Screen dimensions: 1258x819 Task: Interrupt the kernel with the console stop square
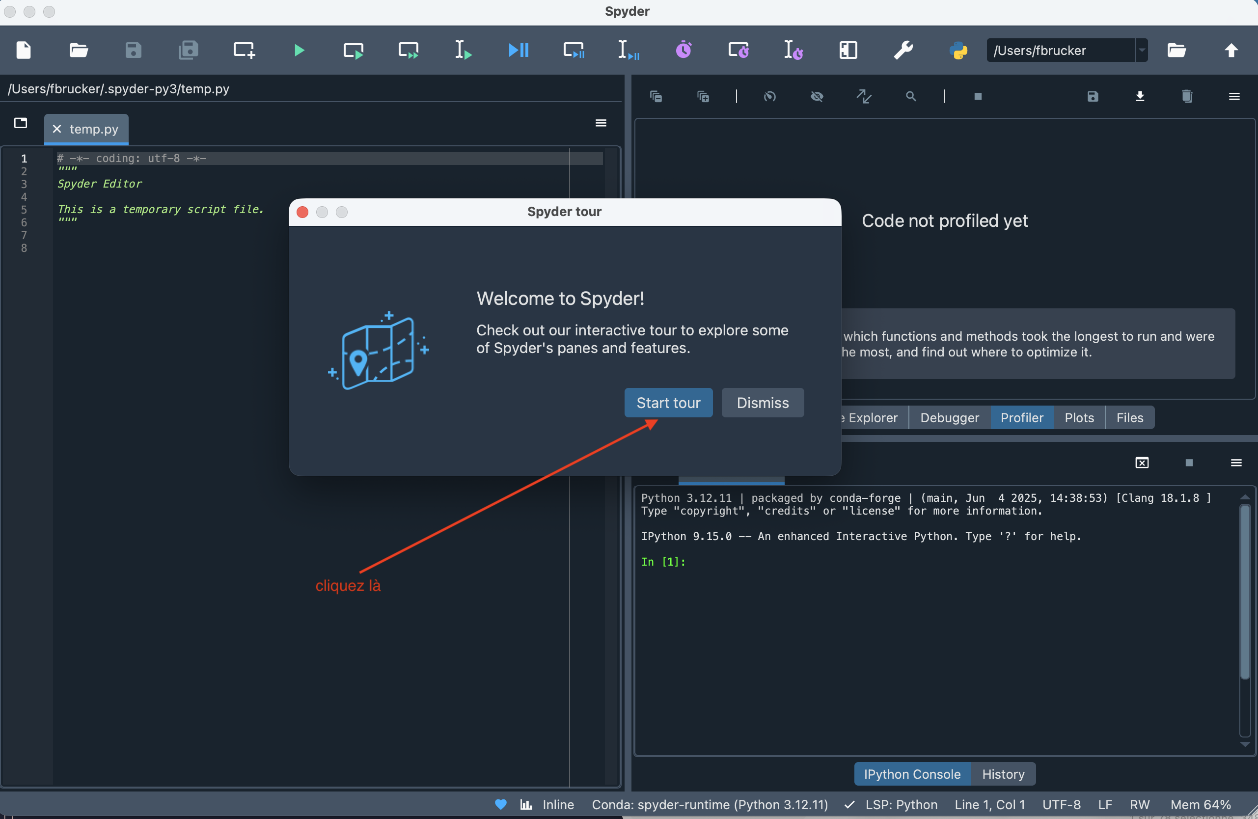coord(1189,463)
